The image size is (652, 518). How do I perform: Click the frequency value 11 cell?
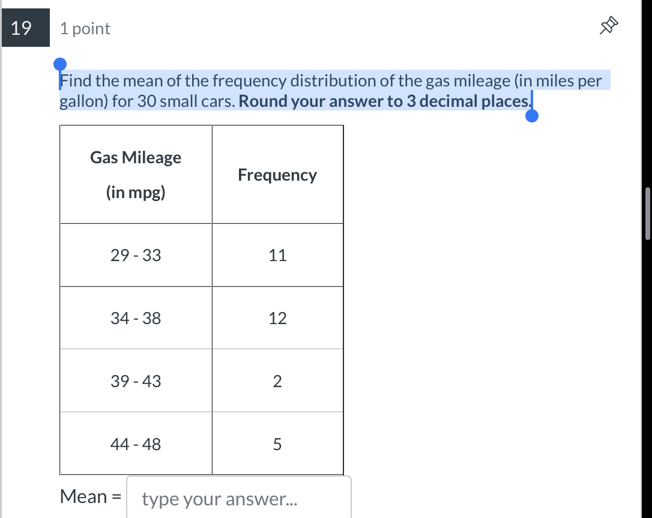click(x=277, y=254)
